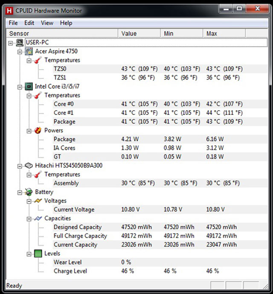273x294 pixels.
Task: Click the Hitachi hard drive icon
Action: pos(29,166)
